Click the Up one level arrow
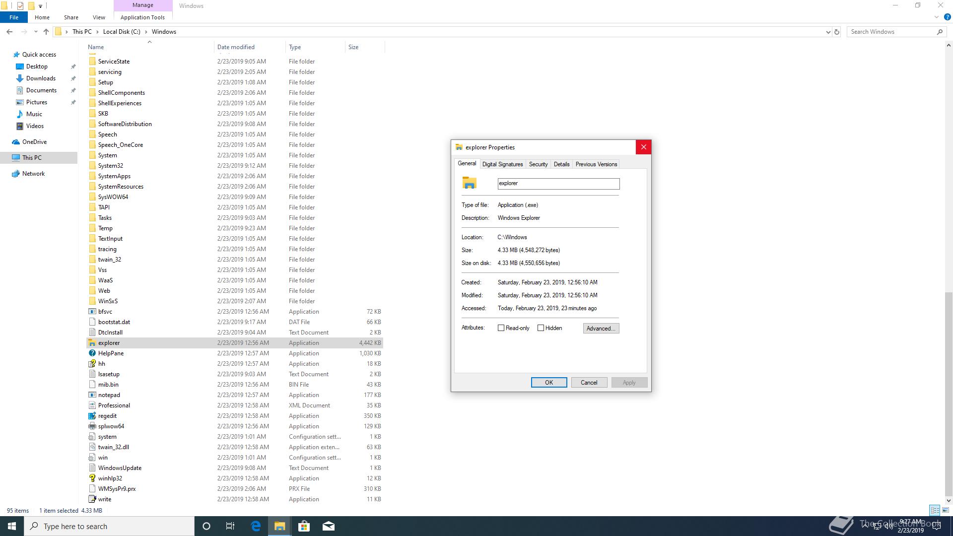953x536 pixels. point(46,32)
